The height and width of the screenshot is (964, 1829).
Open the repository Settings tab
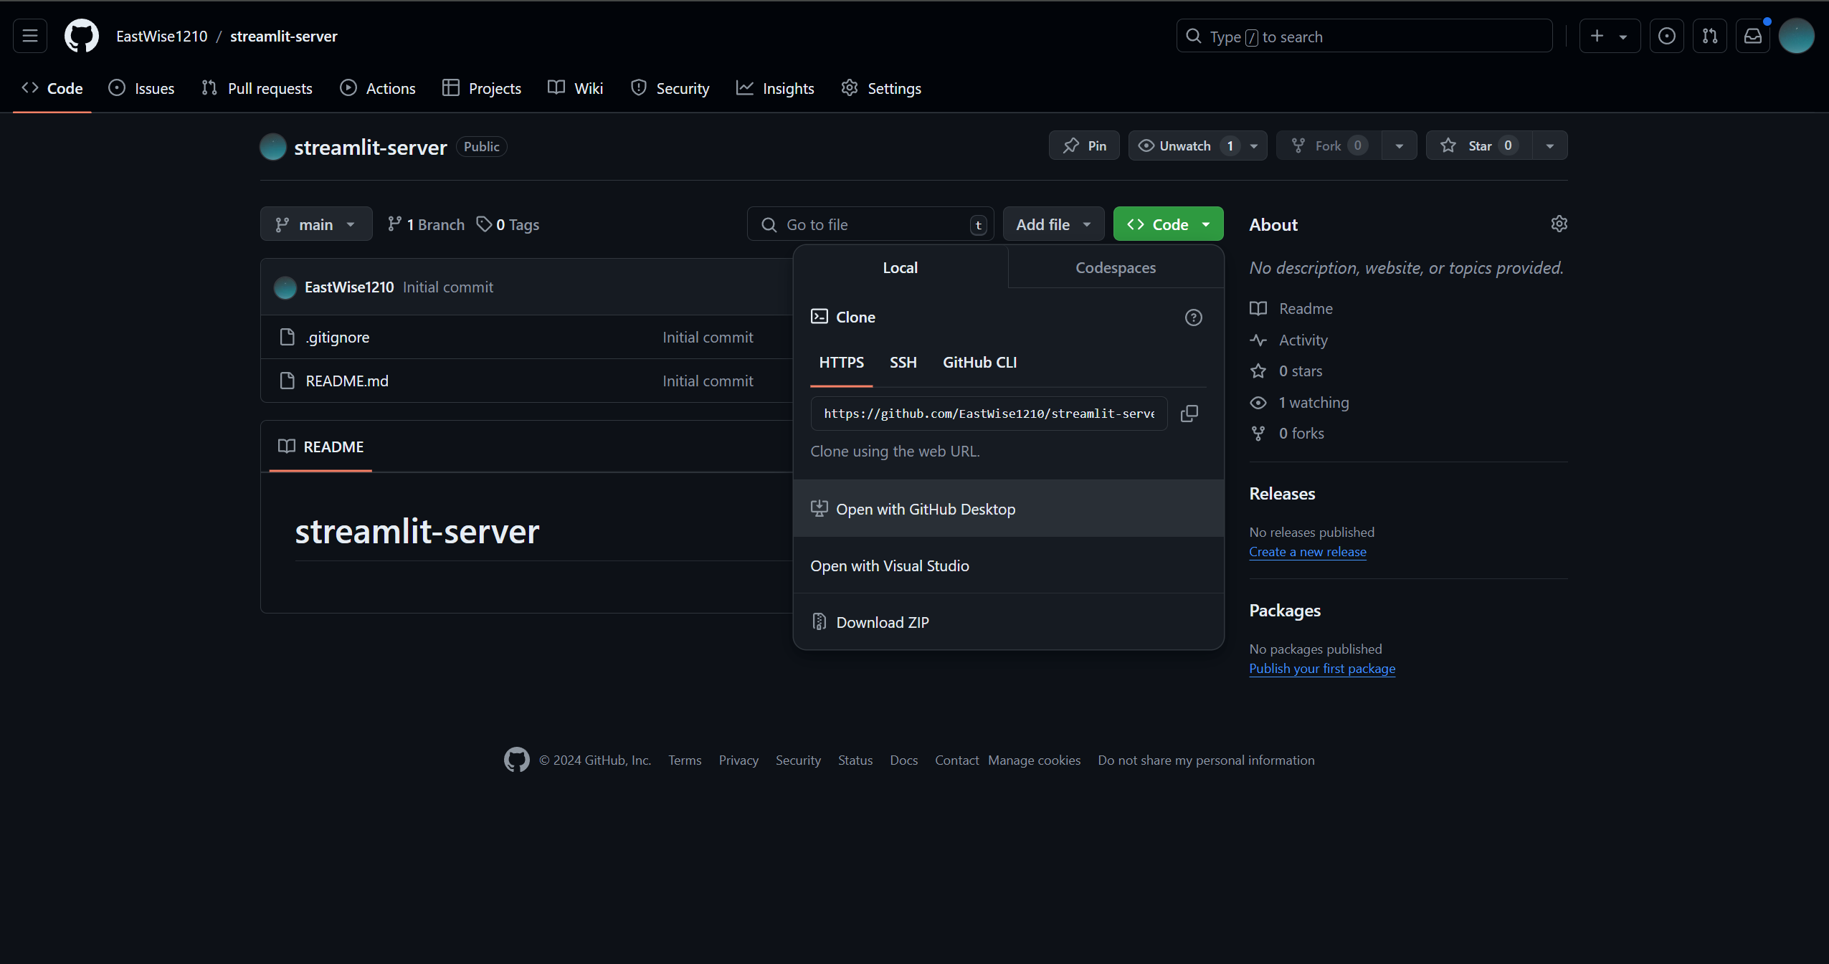[881, 88]
